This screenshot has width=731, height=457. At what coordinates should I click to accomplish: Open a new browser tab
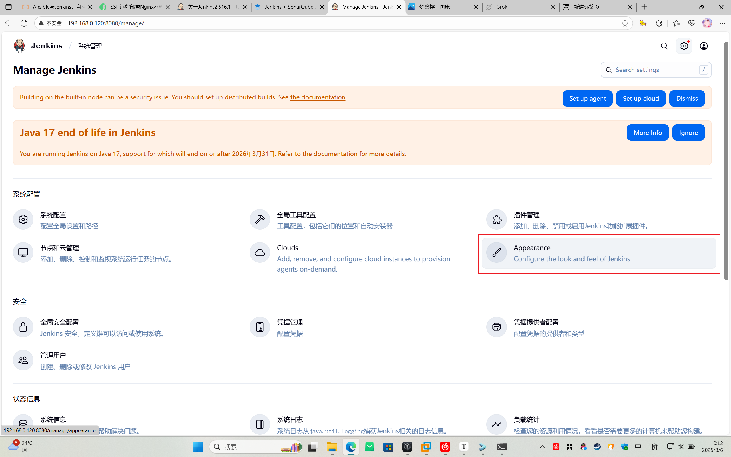point(644,7)
